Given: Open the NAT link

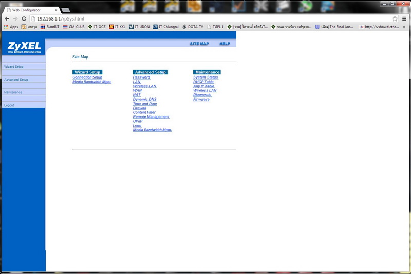Looking at the screenshot, I should pyautogui.click(x=137, y=95).
